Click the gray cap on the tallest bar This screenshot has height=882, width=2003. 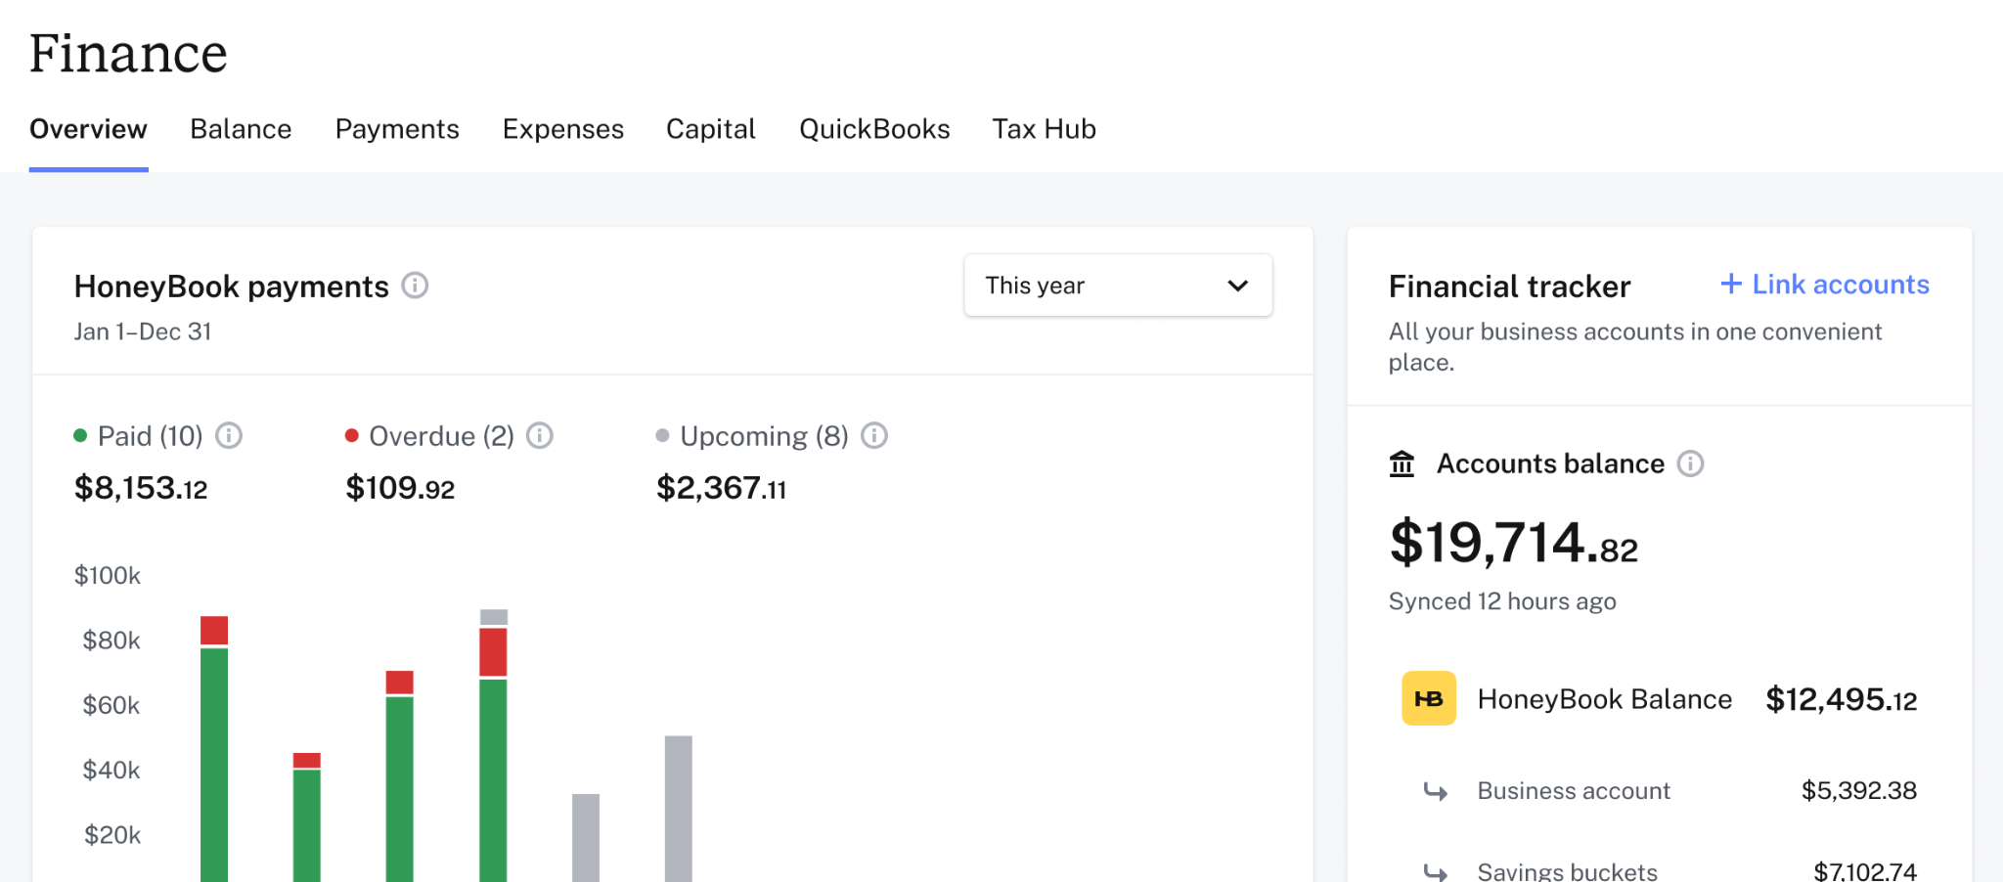click(494, 617)
